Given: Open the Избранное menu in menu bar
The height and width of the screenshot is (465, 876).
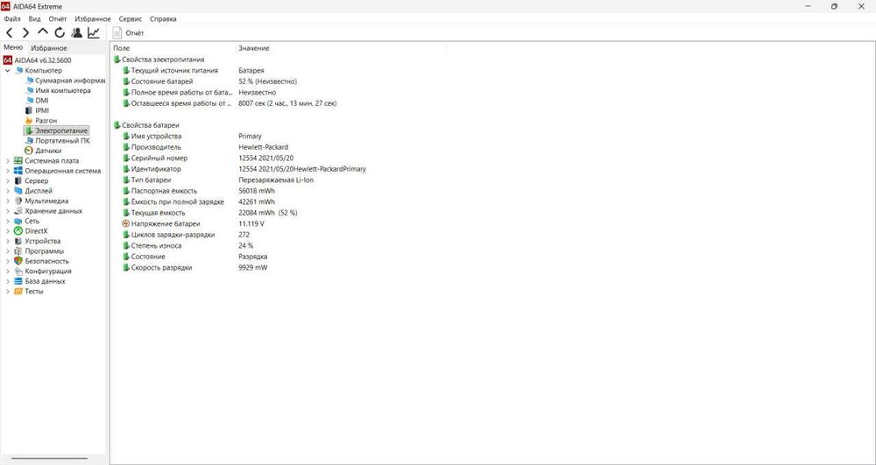Looking at the screenshot, I should pos(93,19).
